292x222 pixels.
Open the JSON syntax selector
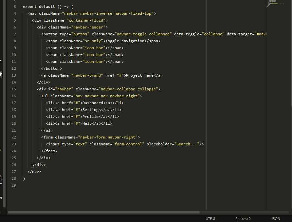276,219
